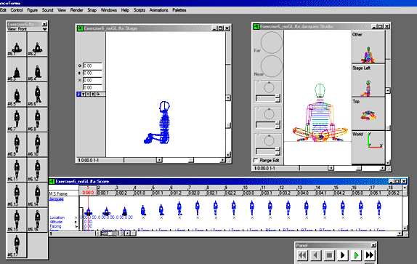Image resolution: width=417 pixels, height=264 pixels.
Task: Open the Render menu
Action: [76, 10]
